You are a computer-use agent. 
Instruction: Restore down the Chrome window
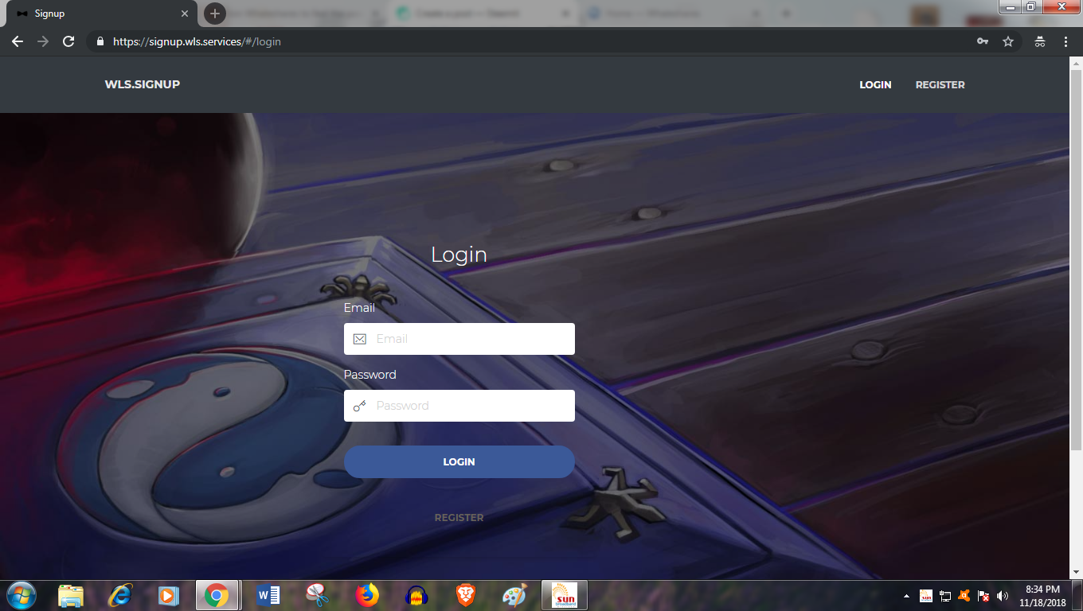pyautogui.click(x=1031, y=6)
